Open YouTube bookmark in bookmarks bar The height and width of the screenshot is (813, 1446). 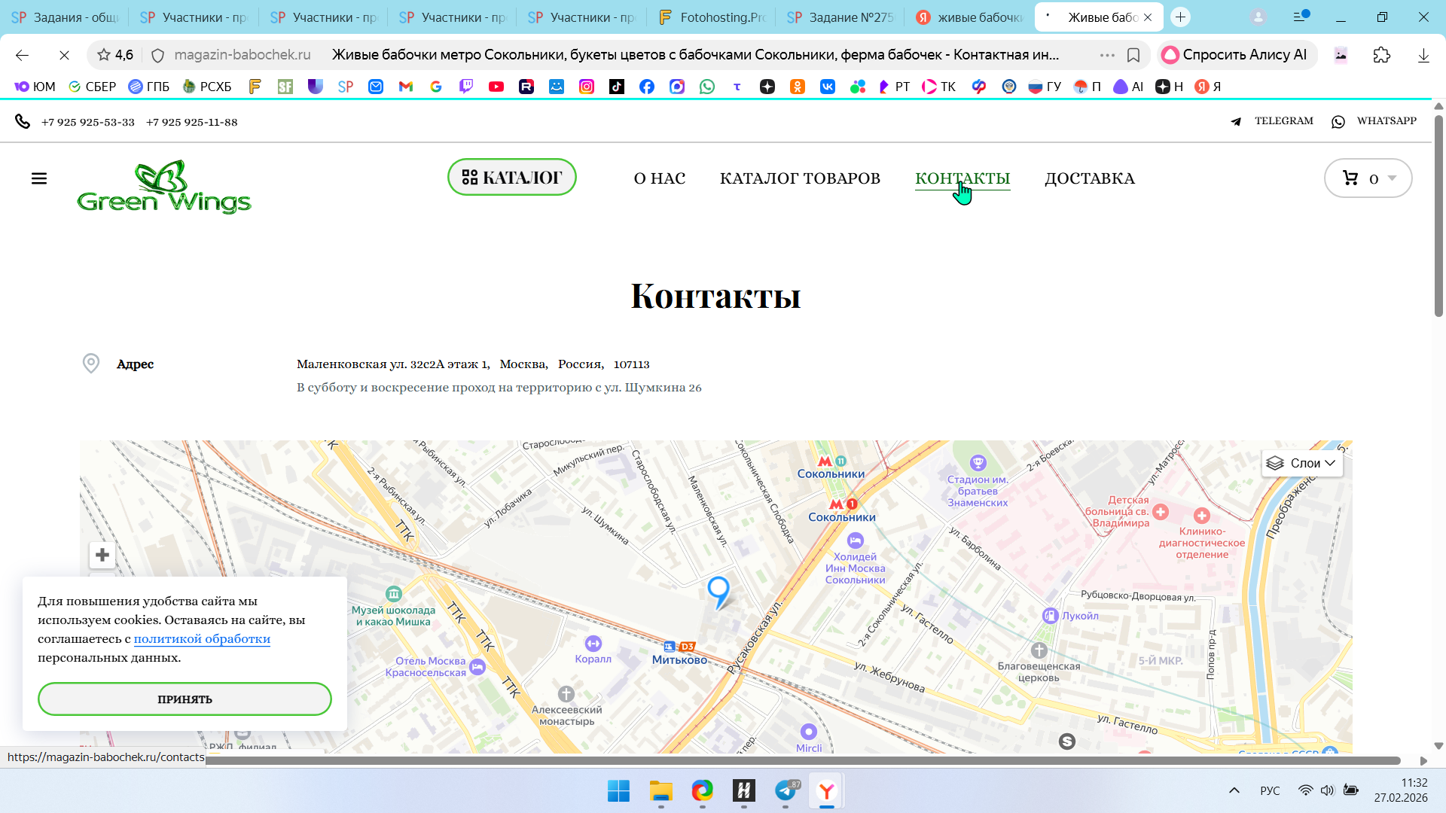point(496,87)
